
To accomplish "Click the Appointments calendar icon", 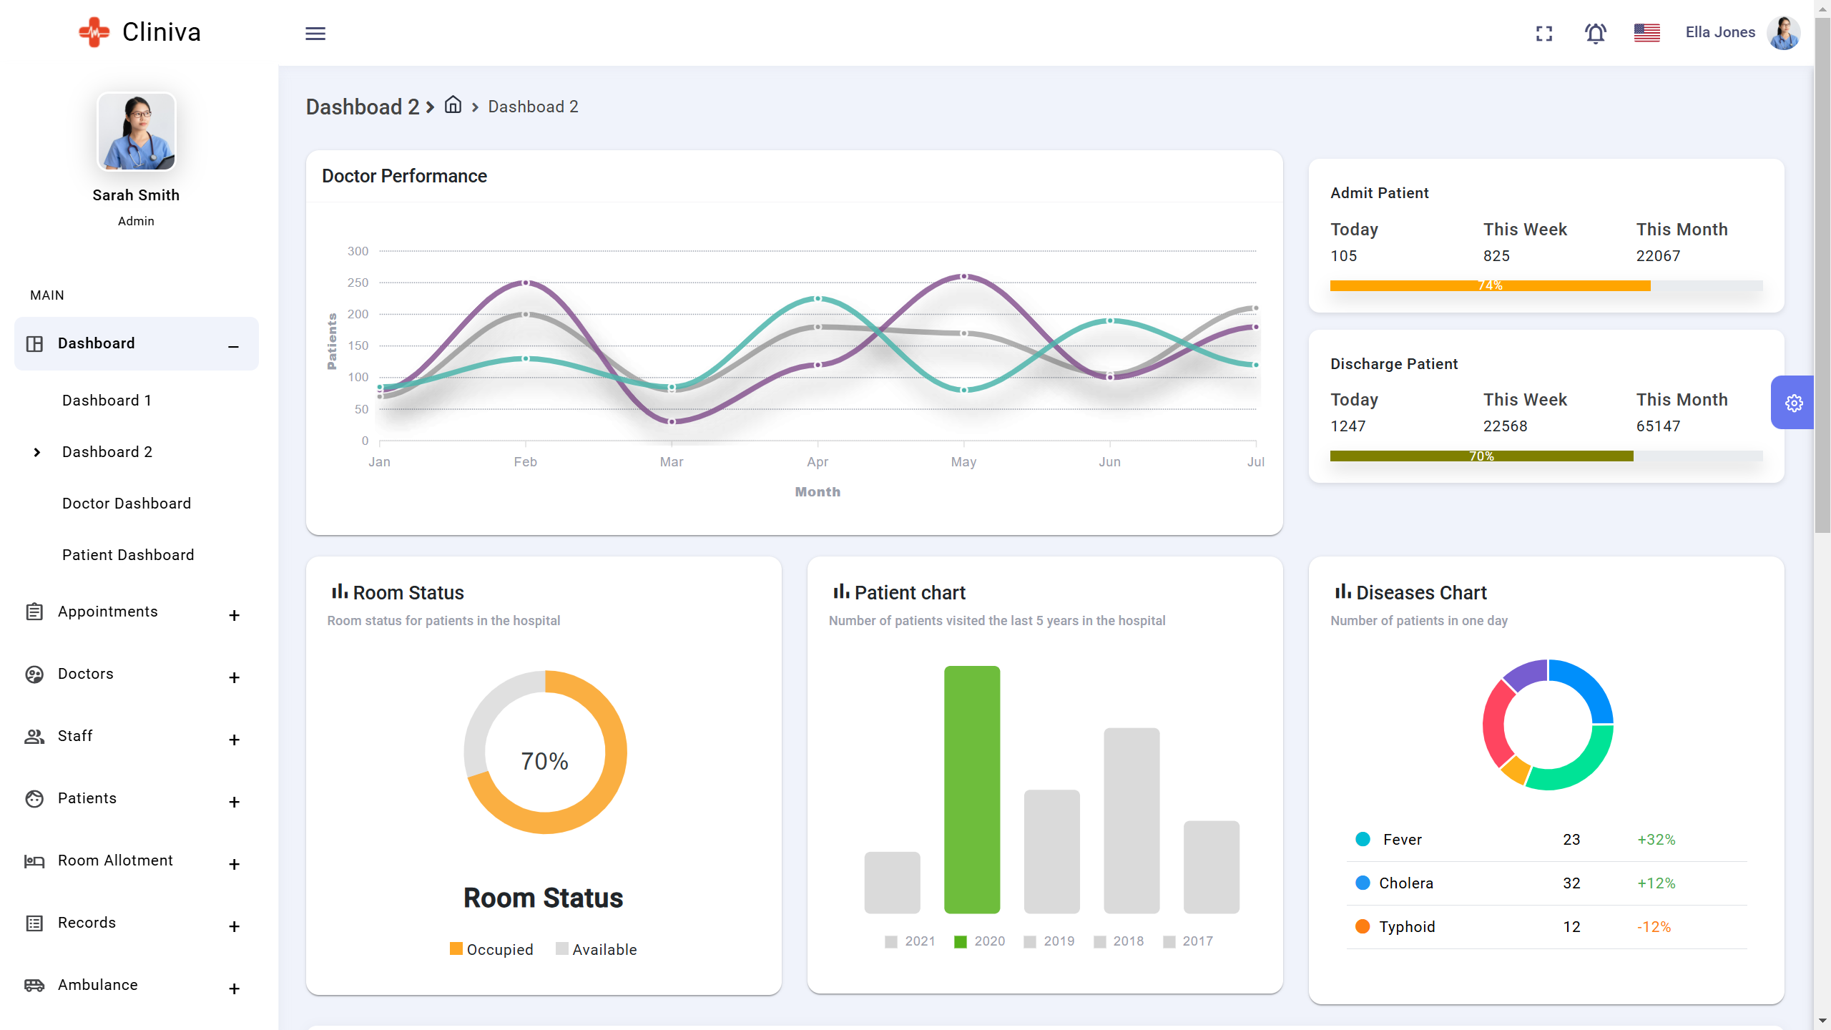I will point(34,612).
